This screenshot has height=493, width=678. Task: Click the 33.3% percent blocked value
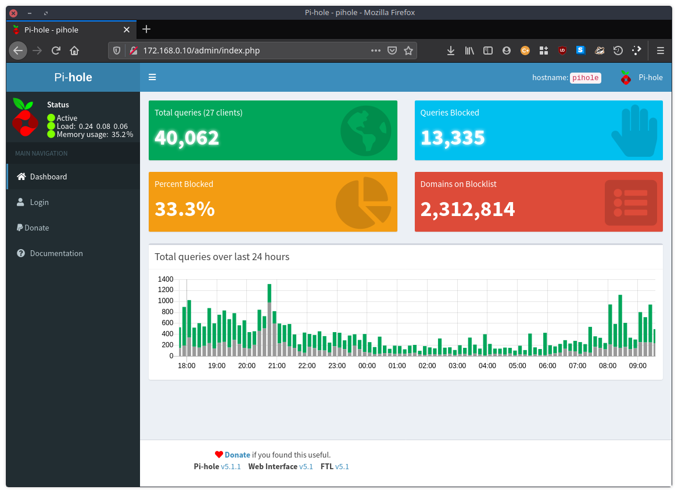[x=185, y=209]
